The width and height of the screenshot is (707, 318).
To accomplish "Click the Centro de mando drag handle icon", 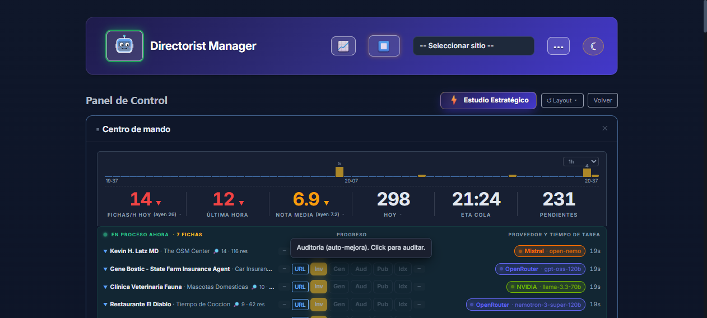I will [x=97, y=129].
